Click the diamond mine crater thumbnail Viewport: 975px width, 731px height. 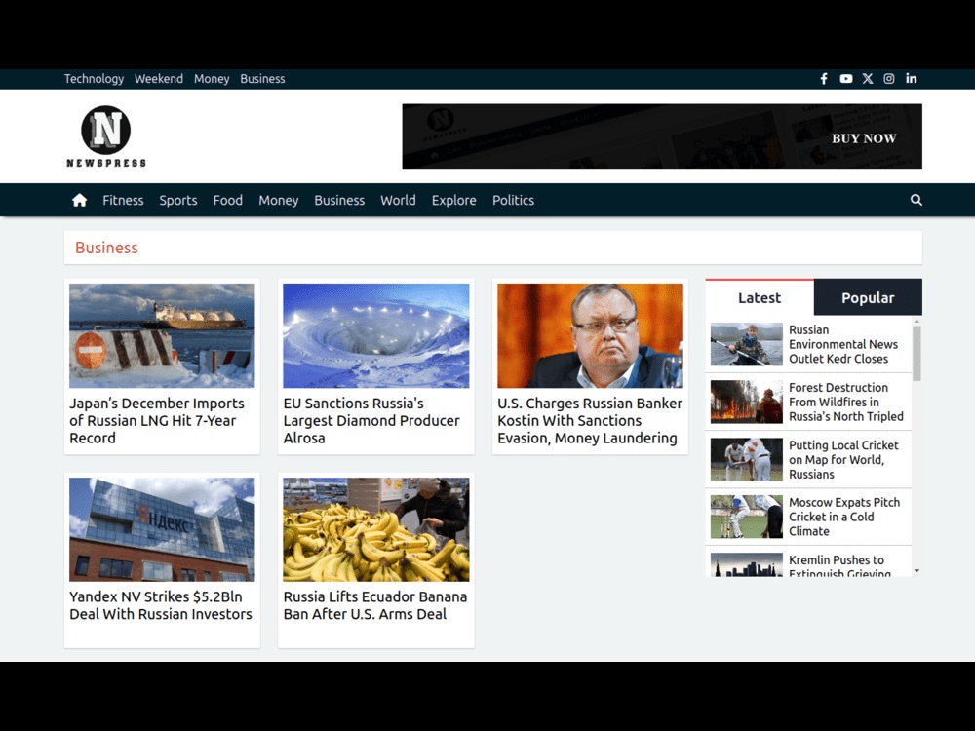[x=376, y=335]
